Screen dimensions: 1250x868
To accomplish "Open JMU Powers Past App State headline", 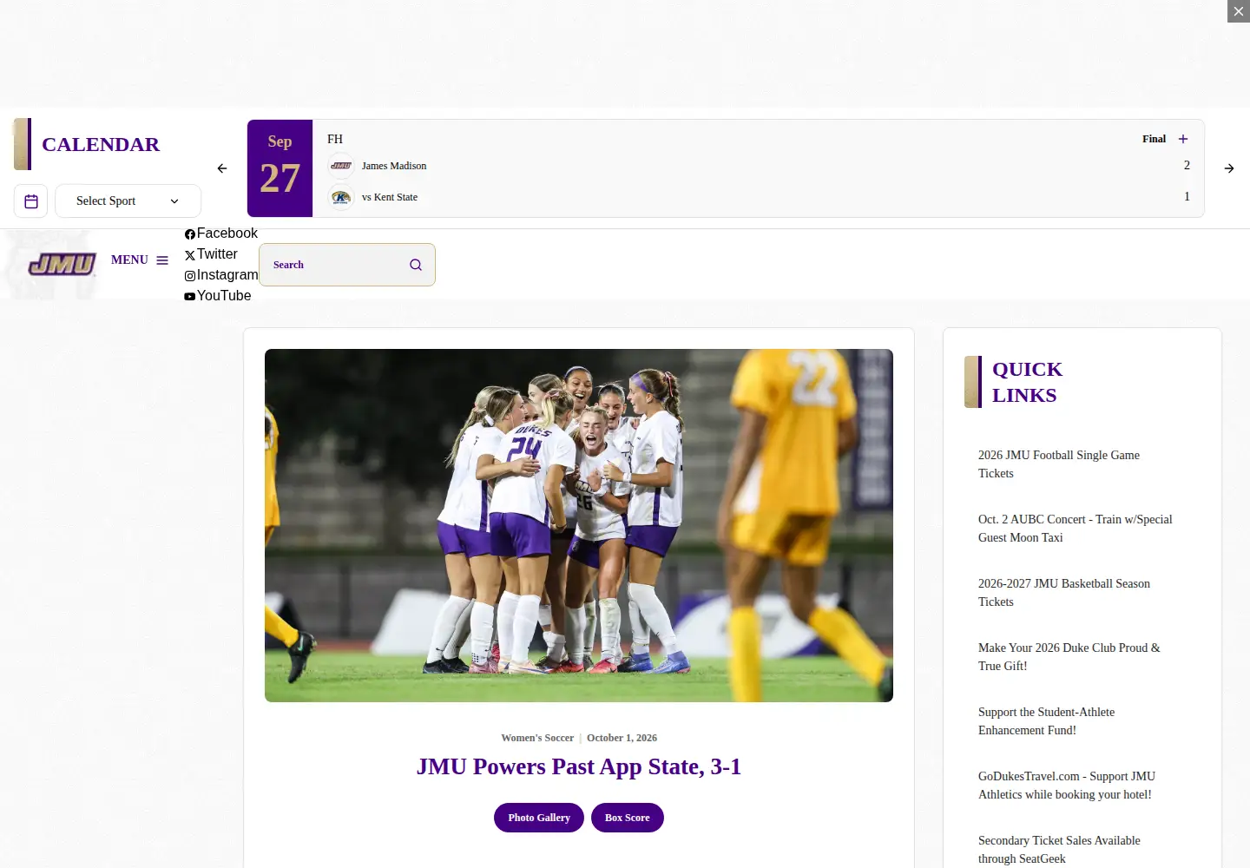I will coord(579,766).
